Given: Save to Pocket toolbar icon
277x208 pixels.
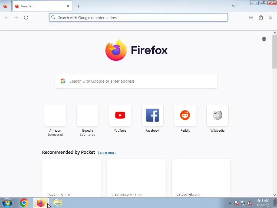Looking at the screenshot, I should pos(251,17).
